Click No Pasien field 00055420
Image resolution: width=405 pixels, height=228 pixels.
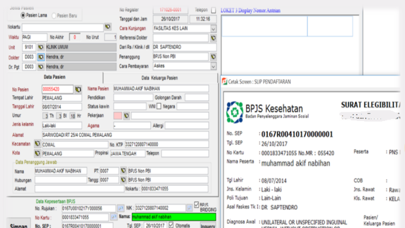(57, 89)
